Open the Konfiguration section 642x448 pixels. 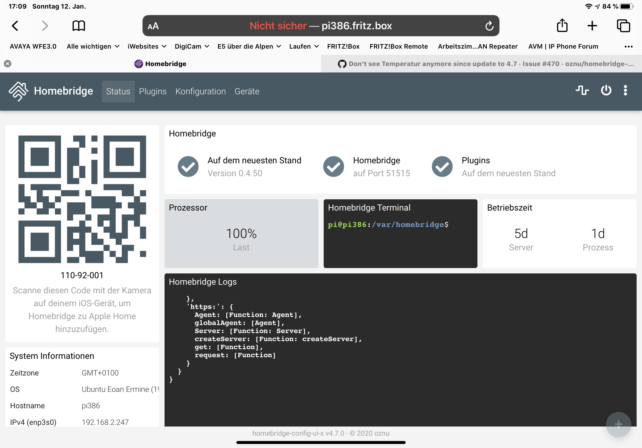pos(201,91)
